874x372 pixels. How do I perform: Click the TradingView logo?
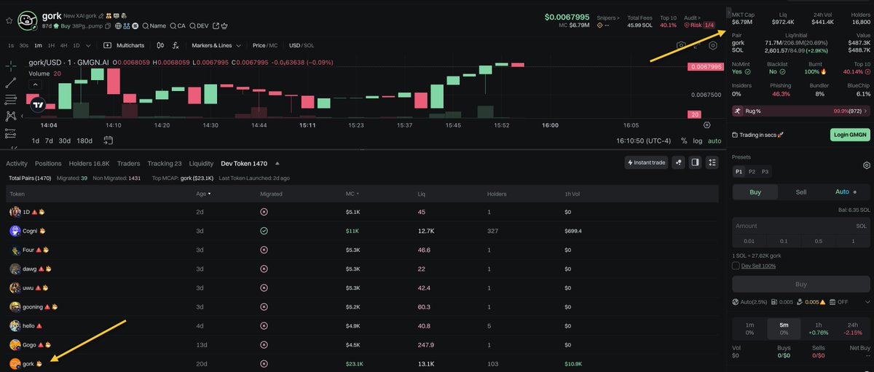[39, 105]
